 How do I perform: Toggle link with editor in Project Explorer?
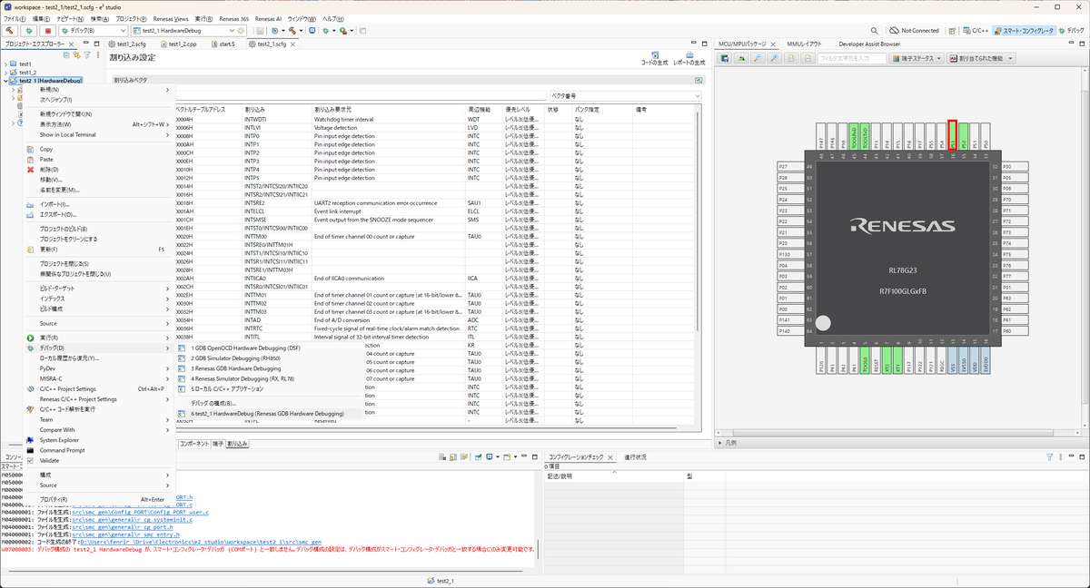[76, 54]
